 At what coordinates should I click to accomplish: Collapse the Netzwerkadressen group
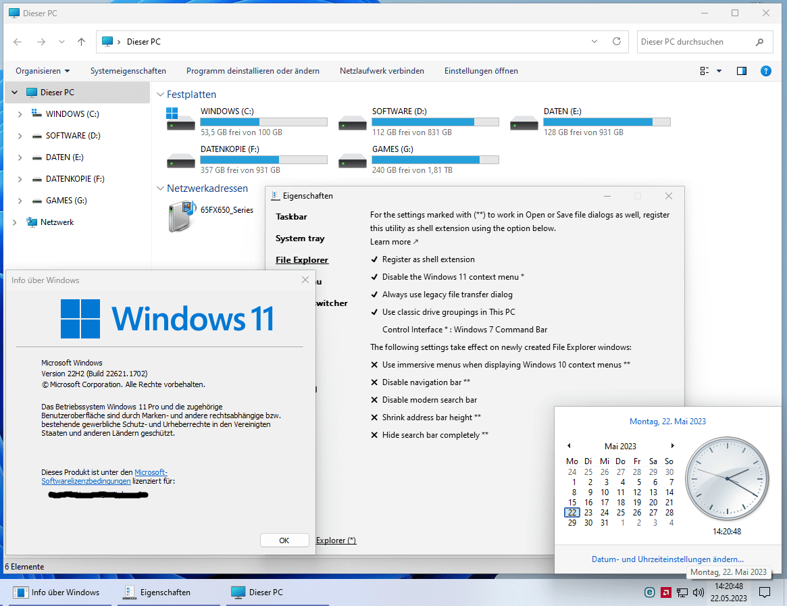coord(160,188)
